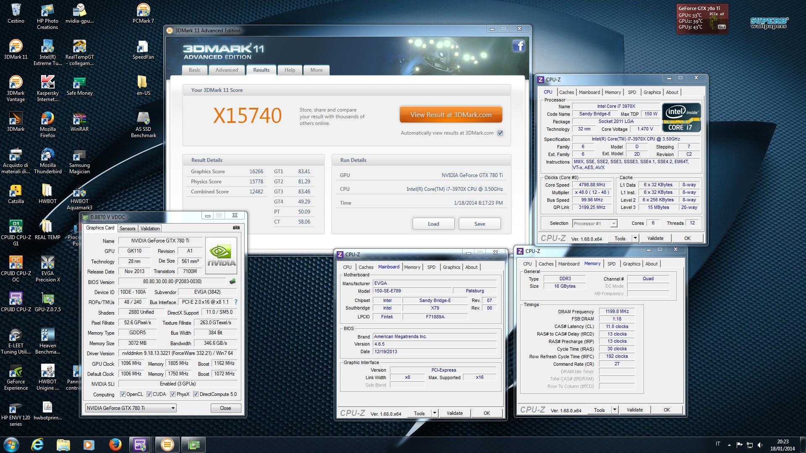Launch WinRAR from desktop

click(79, 122)
